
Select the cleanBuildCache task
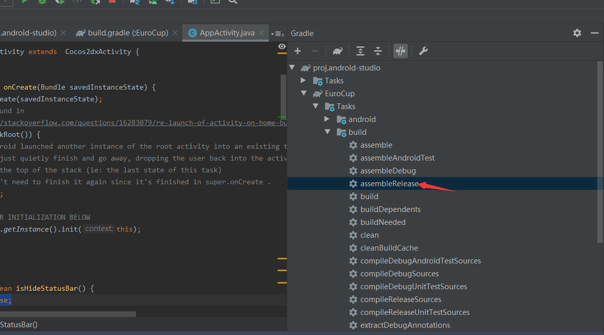coord(389,248)
